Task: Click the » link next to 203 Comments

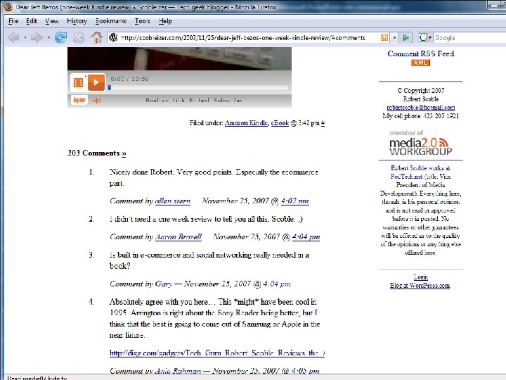Action: pyautogui.click(x=124, y=153)
